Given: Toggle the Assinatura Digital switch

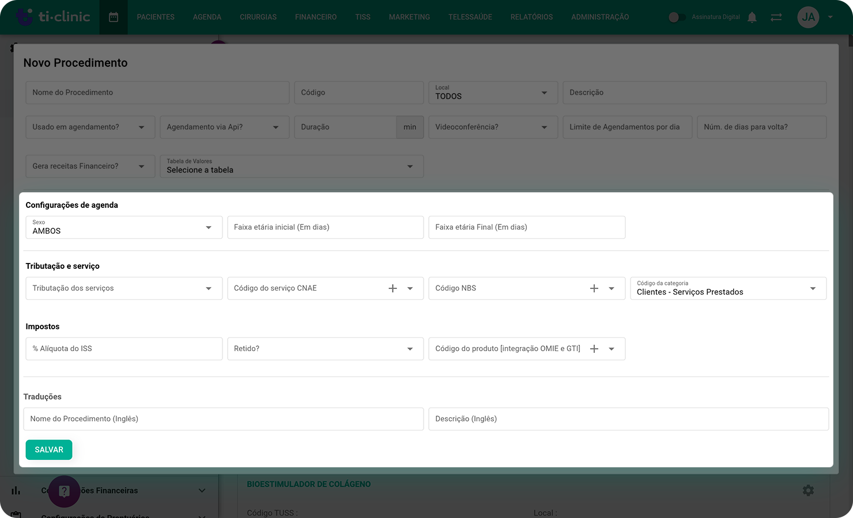Looking at the screenshot, I should (x=677, y=17).
